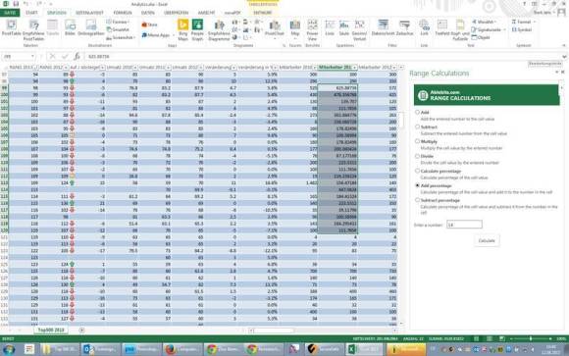
Task: Open filter dropdown on Mitarbeiter 2011 column
Action: (x=354, y=68)
